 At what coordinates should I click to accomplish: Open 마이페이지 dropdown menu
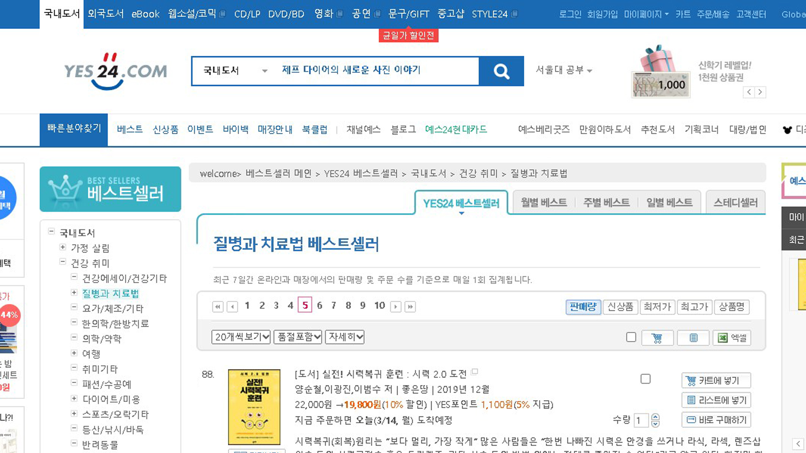tap(646, 14)
